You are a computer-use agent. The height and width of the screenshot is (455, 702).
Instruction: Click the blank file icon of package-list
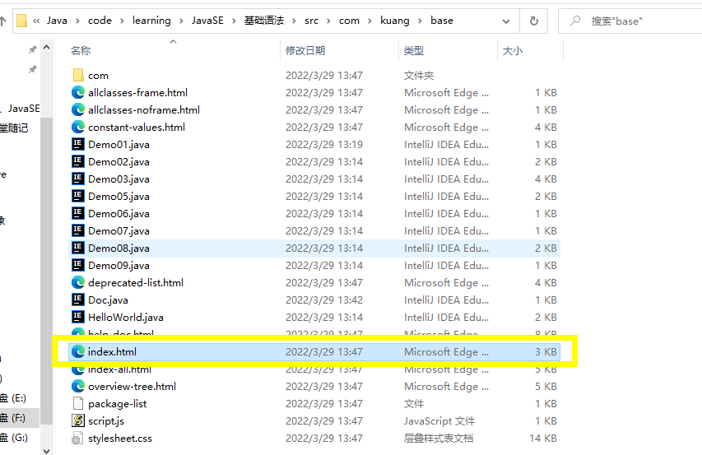click(78, 403)
